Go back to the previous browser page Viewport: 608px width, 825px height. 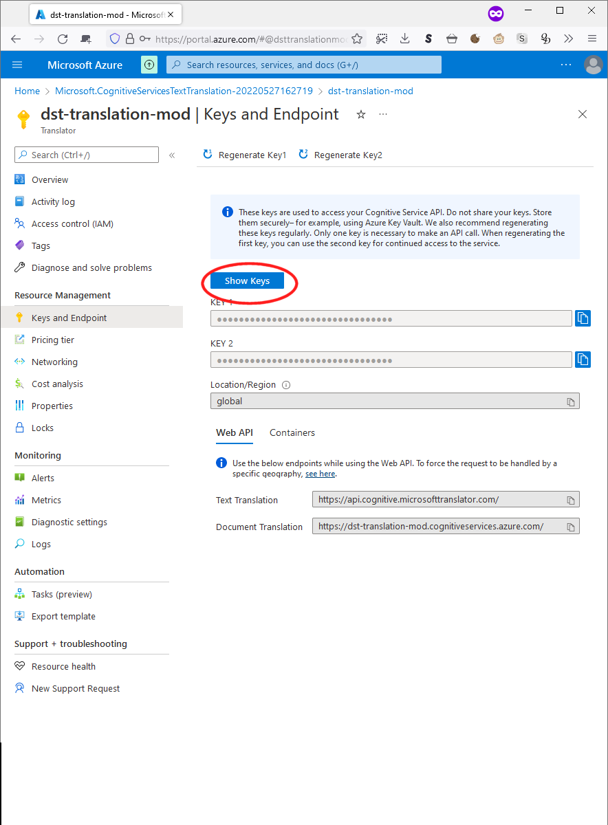(x=16, y=39)
